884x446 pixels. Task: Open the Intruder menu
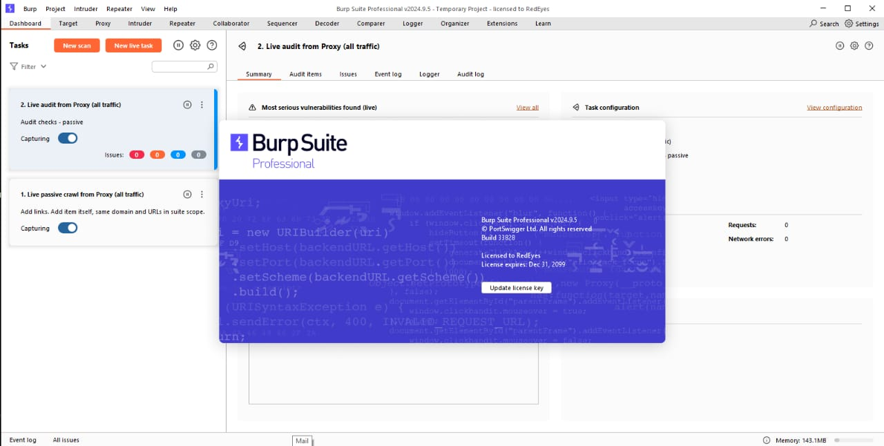coord(86,9)
